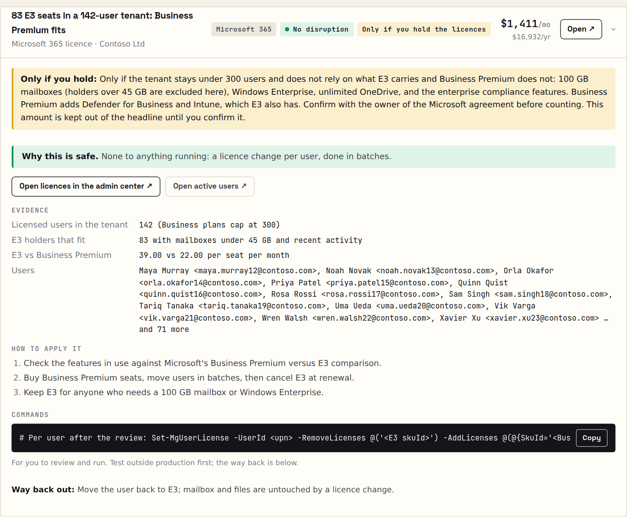Click the $16,932/yr yearly amount
The width and height of the screenshot is (627, 517).
coord(531,37)
